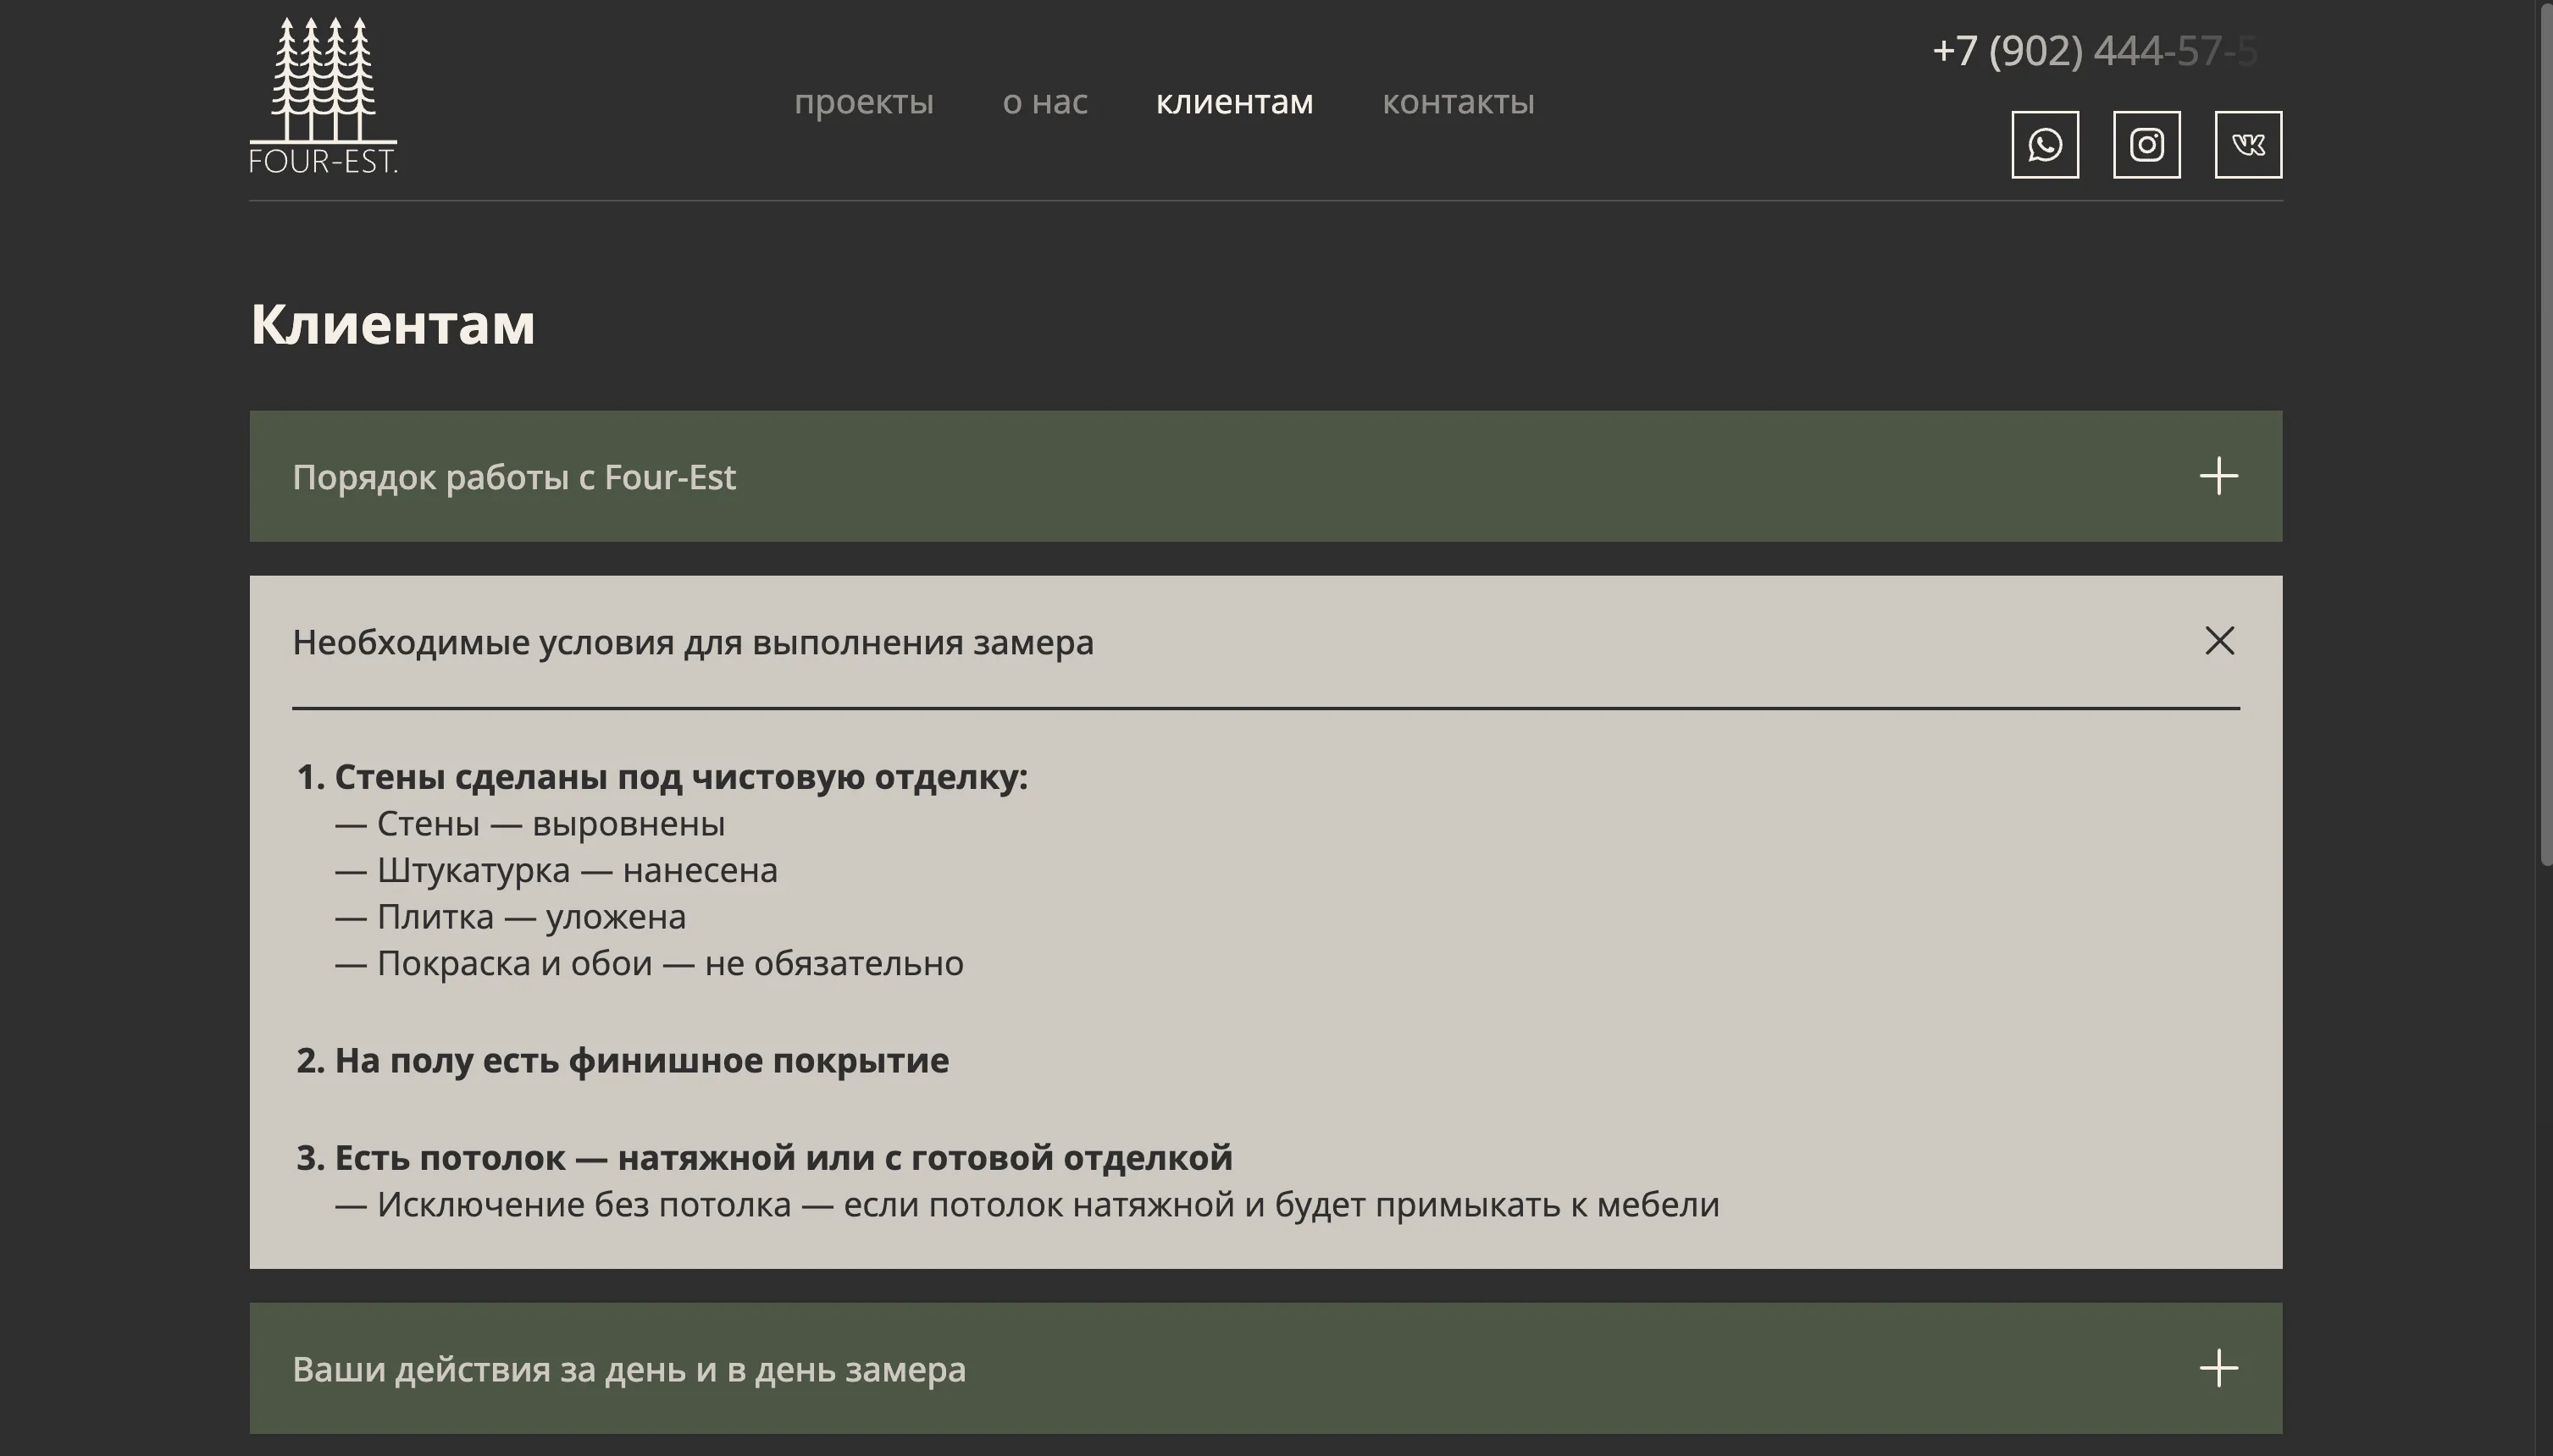Navigate to контакты menu item

[1458, 102]
